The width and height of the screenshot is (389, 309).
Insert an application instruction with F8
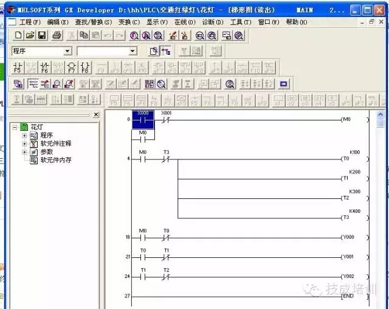coord(85,67)
